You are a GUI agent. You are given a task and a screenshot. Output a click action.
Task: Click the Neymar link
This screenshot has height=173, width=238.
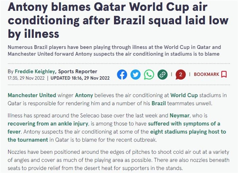(x=180, y=115)
